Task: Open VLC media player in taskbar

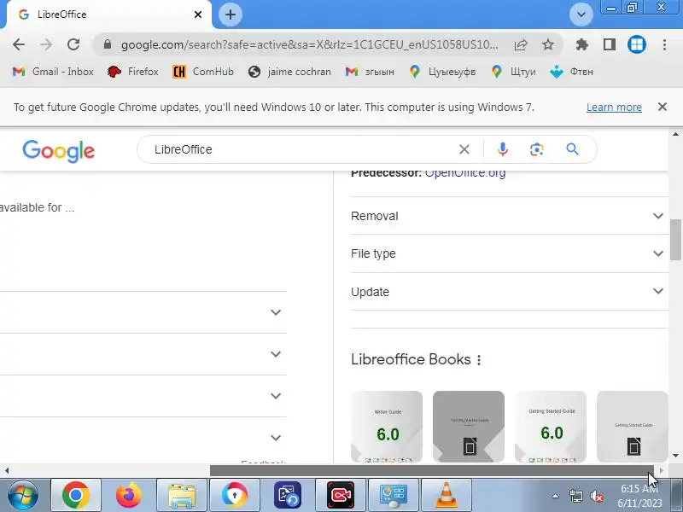Action: point(447,495)
